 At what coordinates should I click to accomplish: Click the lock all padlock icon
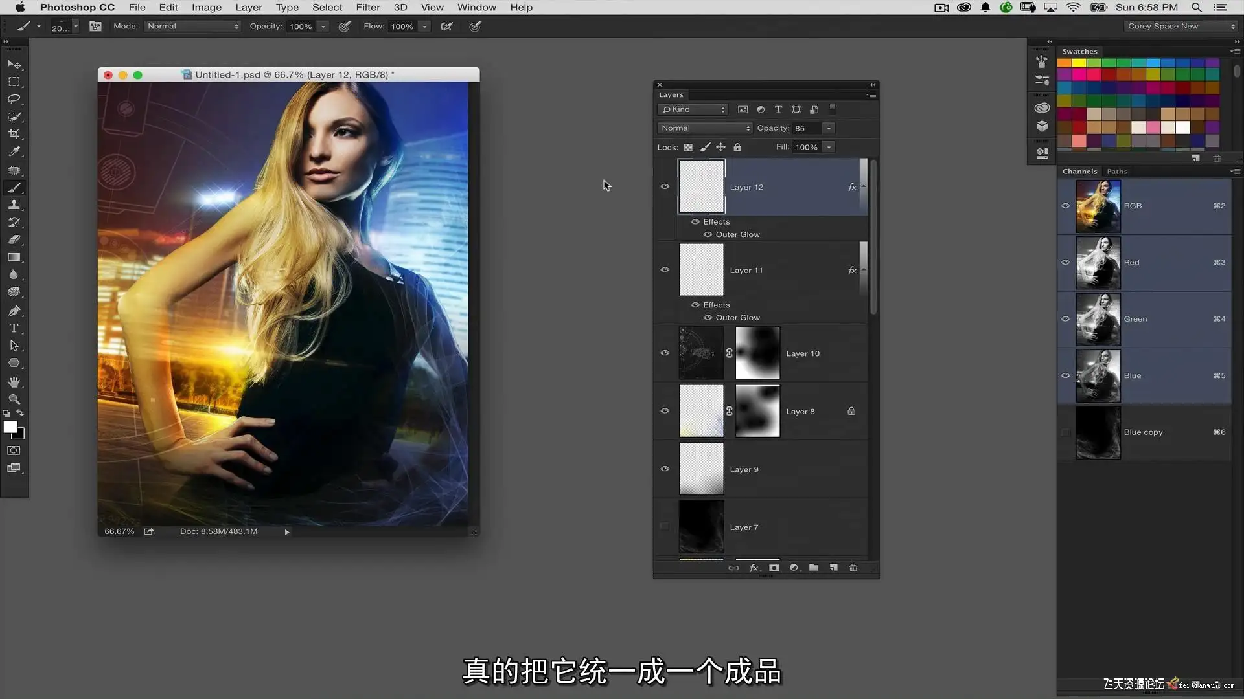pyautogui.click(x=737, y=147)
